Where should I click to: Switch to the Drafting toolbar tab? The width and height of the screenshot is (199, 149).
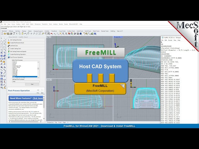point(113,31)
